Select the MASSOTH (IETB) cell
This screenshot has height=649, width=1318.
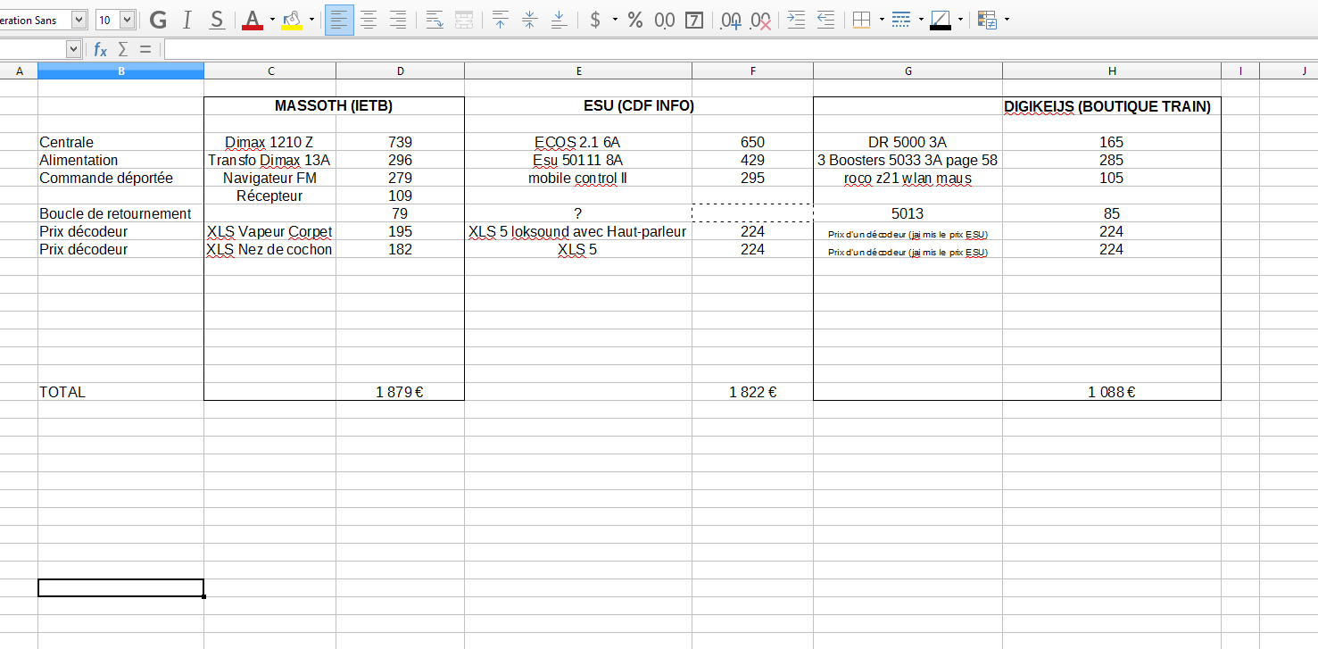(x=334, y=106)
